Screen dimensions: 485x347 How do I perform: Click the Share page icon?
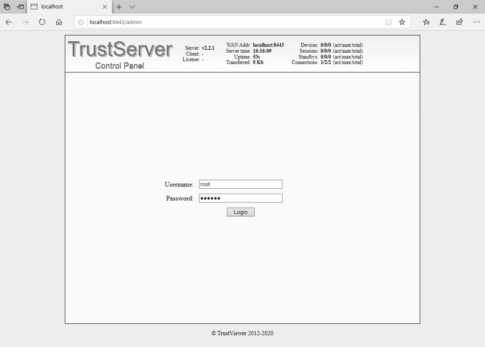(x=459, y=22)
